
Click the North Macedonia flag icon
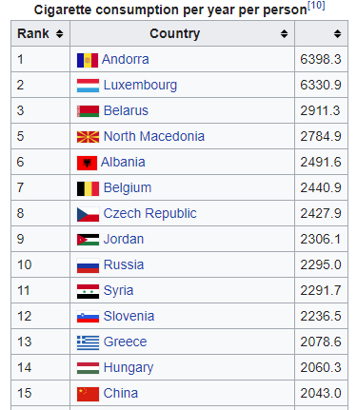[x=88, y=137]
